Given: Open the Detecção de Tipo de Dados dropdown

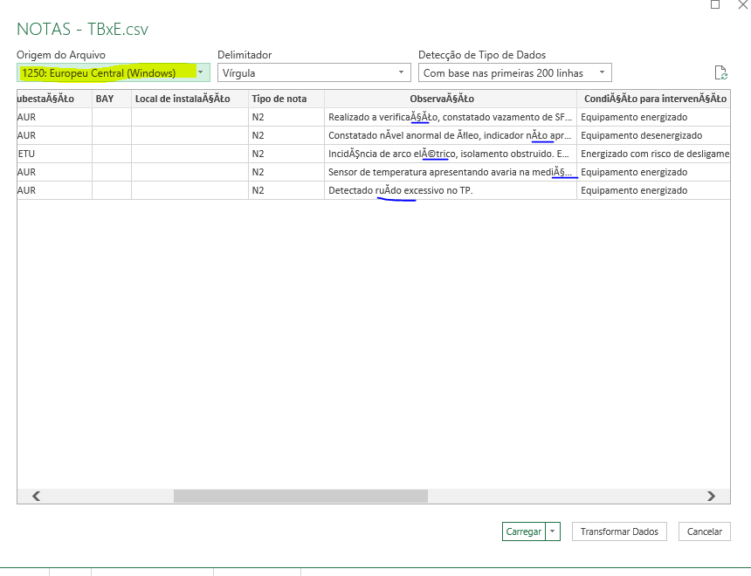Looking at the screenshot, I should coord(515,72).
